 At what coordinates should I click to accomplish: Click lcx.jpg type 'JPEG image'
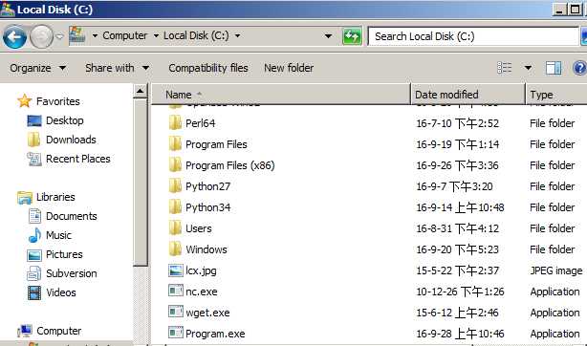click(x=556, y=270)
